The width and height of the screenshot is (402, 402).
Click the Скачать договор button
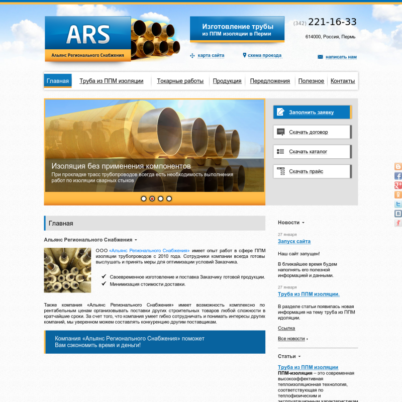[x=313, y=132]
